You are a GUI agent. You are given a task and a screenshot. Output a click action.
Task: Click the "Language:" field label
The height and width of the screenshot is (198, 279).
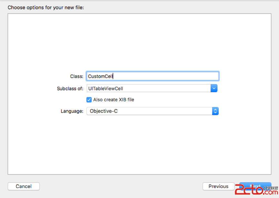click(72, 111)
